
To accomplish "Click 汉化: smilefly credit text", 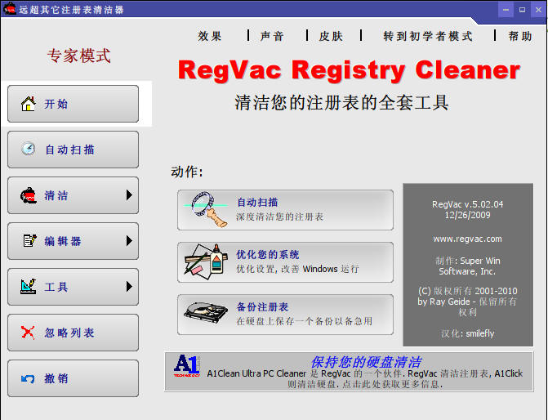I will click(468, 333).
